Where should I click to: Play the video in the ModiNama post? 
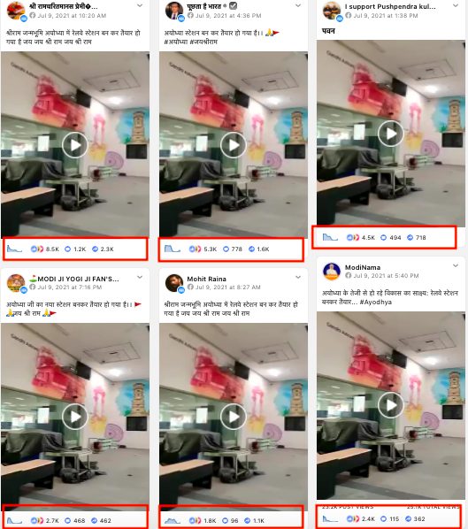[x=391, y=405]
